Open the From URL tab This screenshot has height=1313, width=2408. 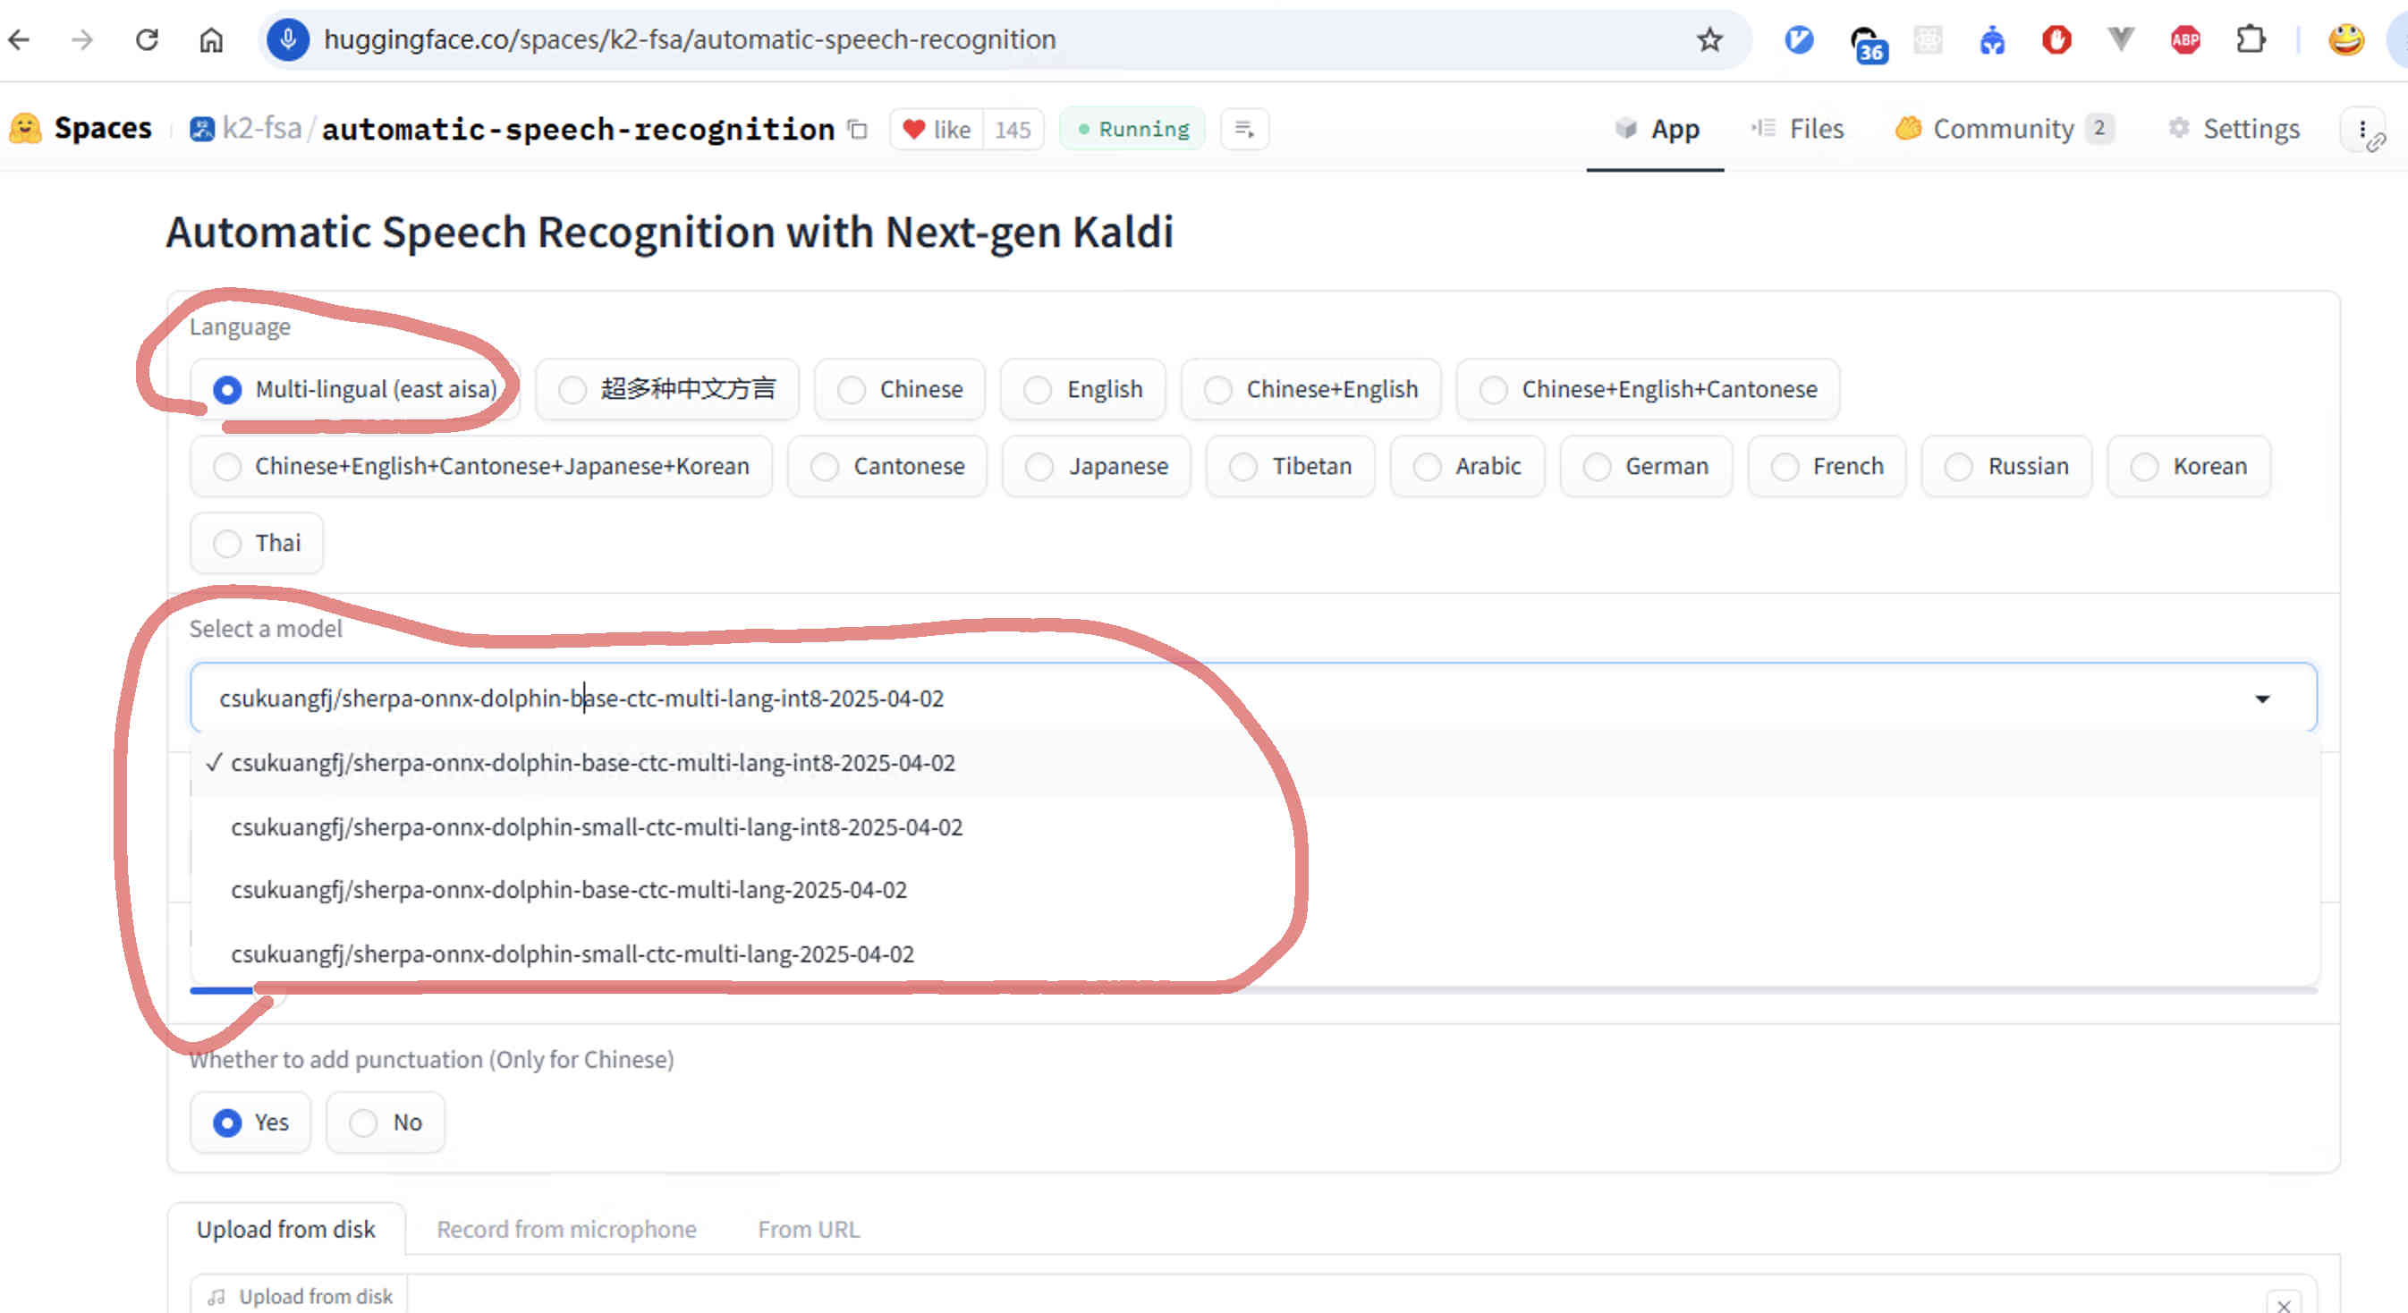coord(809,1229)
